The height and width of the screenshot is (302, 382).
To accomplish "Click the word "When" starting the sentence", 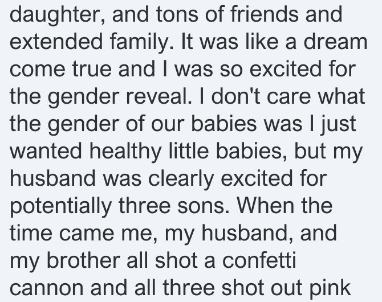I will coord(265,205).
